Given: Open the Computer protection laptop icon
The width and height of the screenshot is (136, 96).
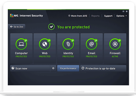Looking at the screenshot, I should tap(21, 44).
